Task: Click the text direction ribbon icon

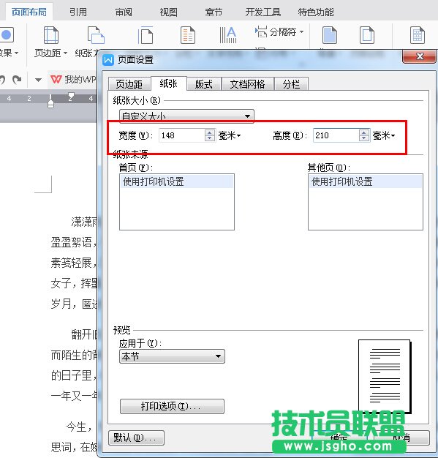Action: pyautogui.click(x=228, y=35)
